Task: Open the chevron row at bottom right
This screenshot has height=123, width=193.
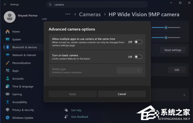Action: click(184, 95)
